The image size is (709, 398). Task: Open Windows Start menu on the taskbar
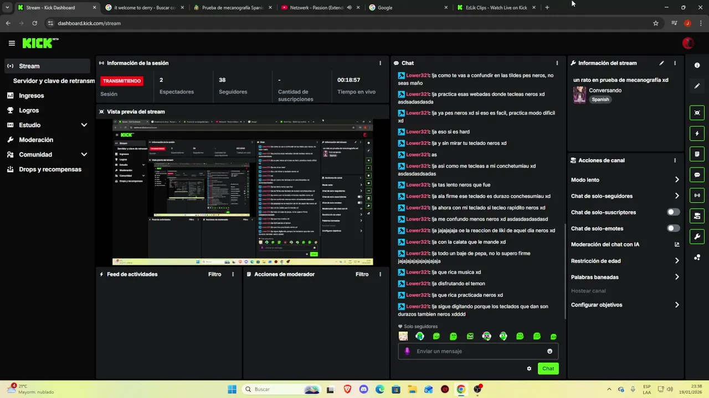(232, 389)
